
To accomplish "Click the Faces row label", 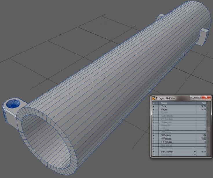I will pos(164,110).
